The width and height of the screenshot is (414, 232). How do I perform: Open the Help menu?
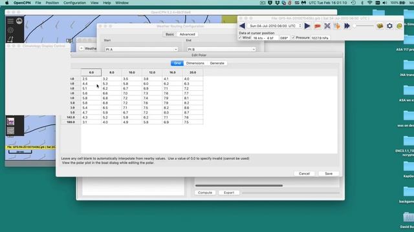(x=107, y=3)
